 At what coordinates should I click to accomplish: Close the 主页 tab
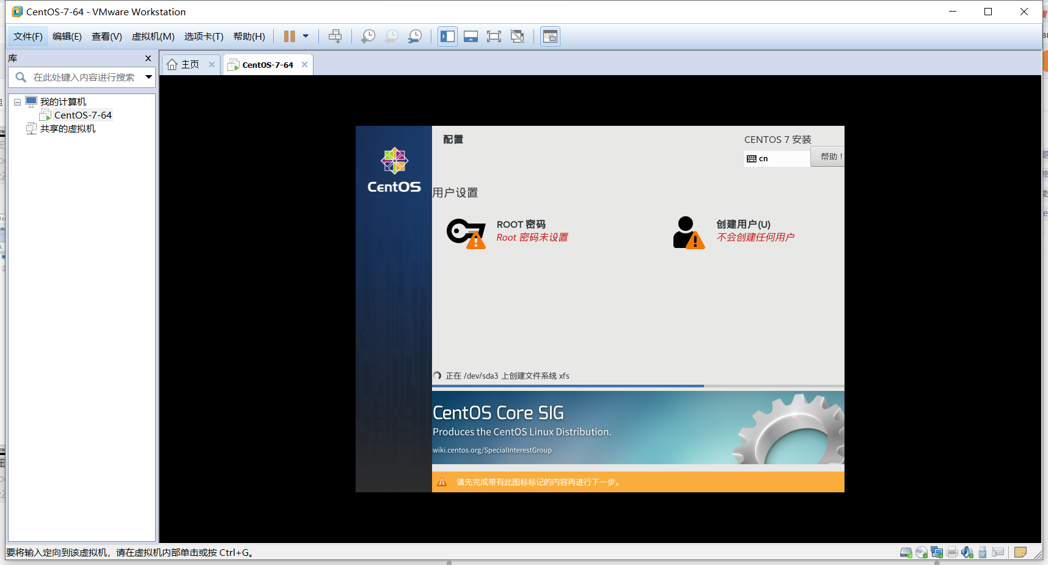[211, 65]
